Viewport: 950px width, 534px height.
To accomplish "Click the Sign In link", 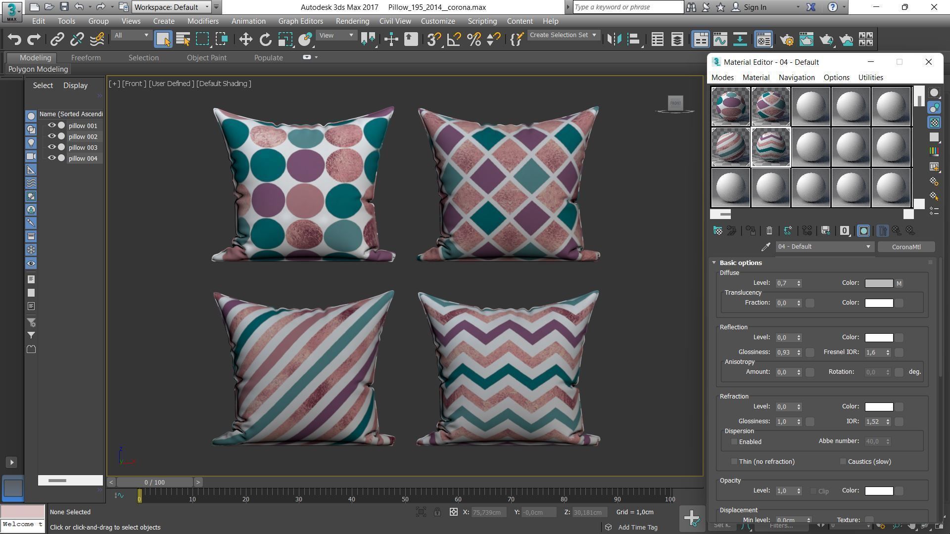I will click(x=755, y=7).
